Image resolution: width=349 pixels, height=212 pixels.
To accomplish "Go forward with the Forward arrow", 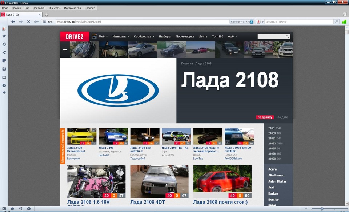I will click(x=21, y=21).
